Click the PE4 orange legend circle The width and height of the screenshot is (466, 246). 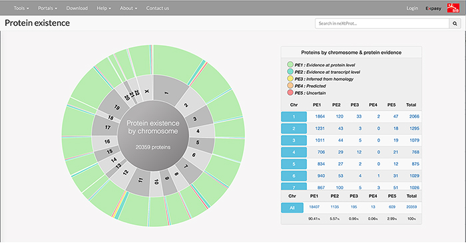click(x=290, y=86)
